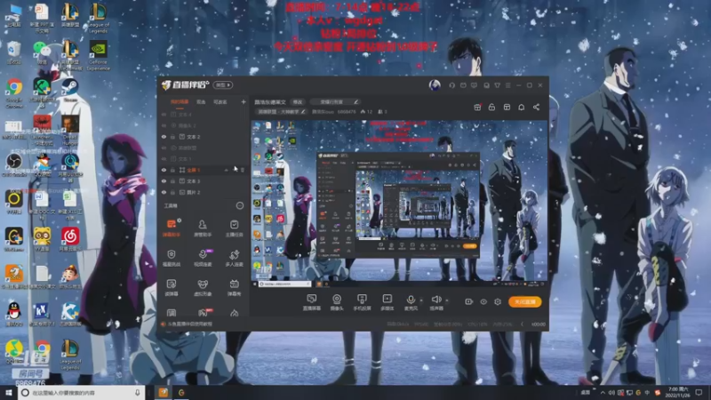Open microphone options arrow

(x=420, y=300)
